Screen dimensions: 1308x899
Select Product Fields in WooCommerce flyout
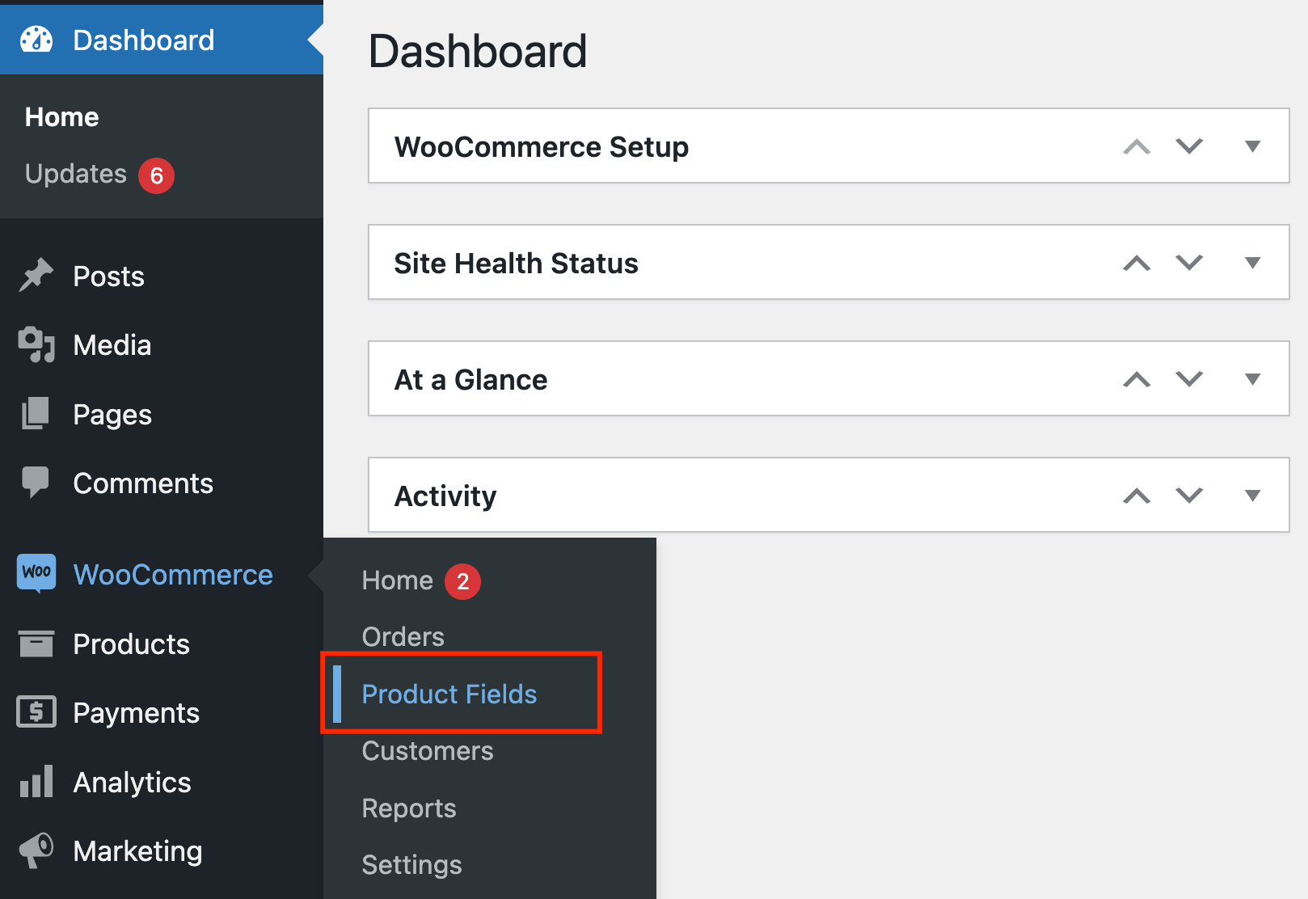[x=449, y=694]
